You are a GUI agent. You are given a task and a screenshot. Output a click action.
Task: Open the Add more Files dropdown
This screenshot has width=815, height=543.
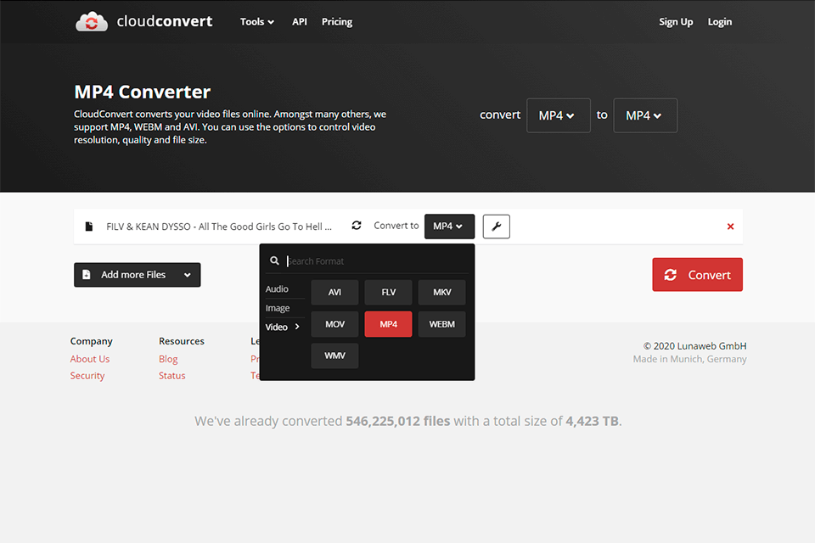coord(138,275)
